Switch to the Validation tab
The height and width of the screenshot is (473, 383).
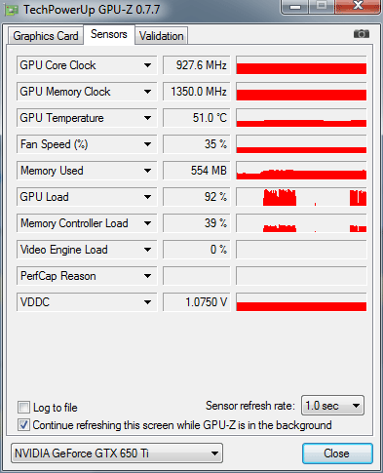pos(162,36)
